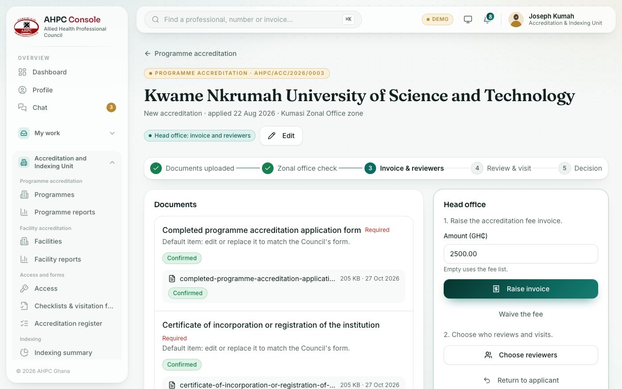
Task: Open the Indexing summary pie icon
Action: click(x=24, y=353)
